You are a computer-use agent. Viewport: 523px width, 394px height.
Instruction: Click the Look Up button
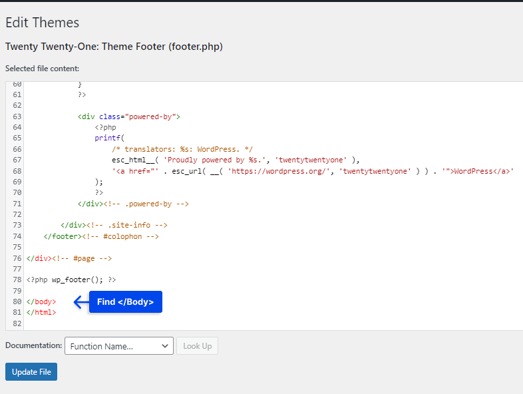pyautogui.click(x=197, y=346)
